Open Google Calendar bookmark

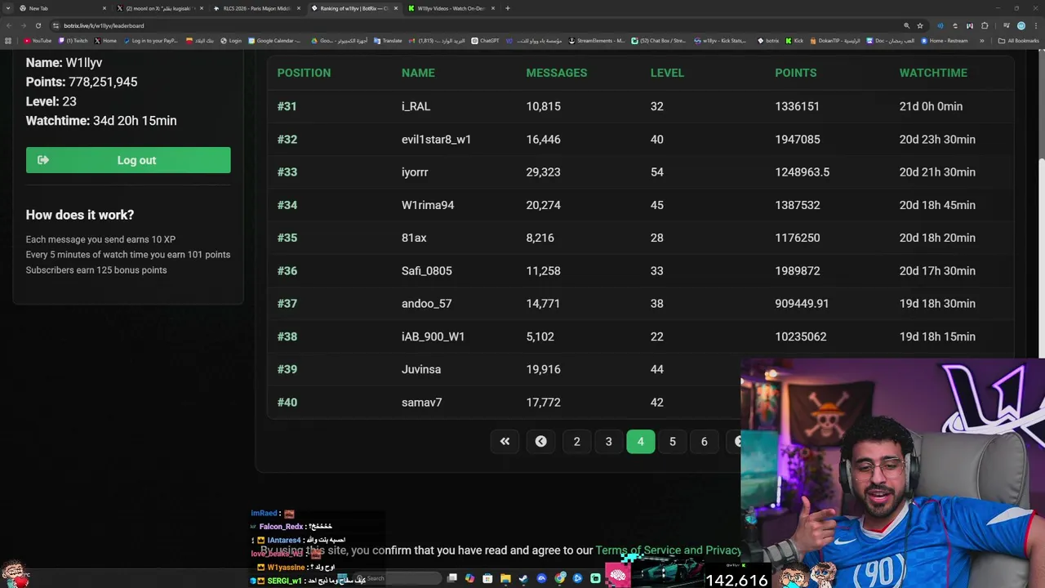pos(274,40)
